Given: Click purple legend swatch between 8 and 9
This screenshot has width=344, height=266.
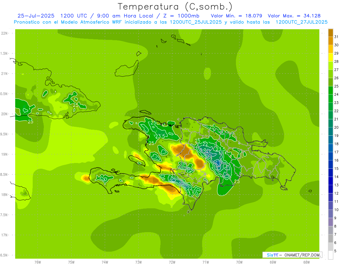Looking at the screenshot, I should (331, 222).
